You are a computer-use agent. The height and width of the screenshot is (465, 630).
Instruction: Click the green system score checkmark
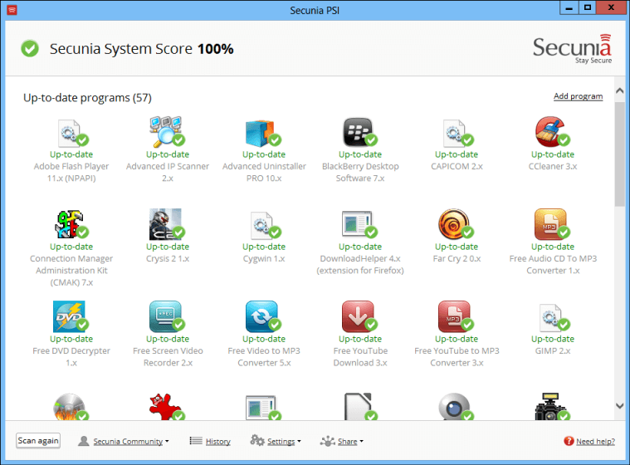(x=30, y=49)
